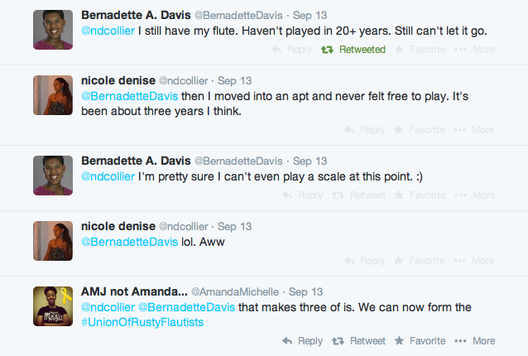The height and width of the screenshot is (356, 528).
Task: Reply to nicole denise's apartment tweet
Action: click(365, 130)
